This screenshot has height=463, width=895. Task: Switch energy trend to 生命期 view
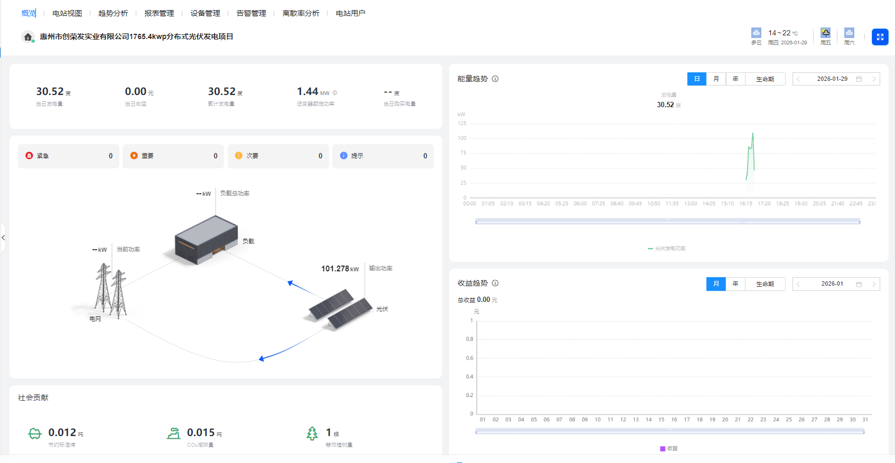[765, 79]
